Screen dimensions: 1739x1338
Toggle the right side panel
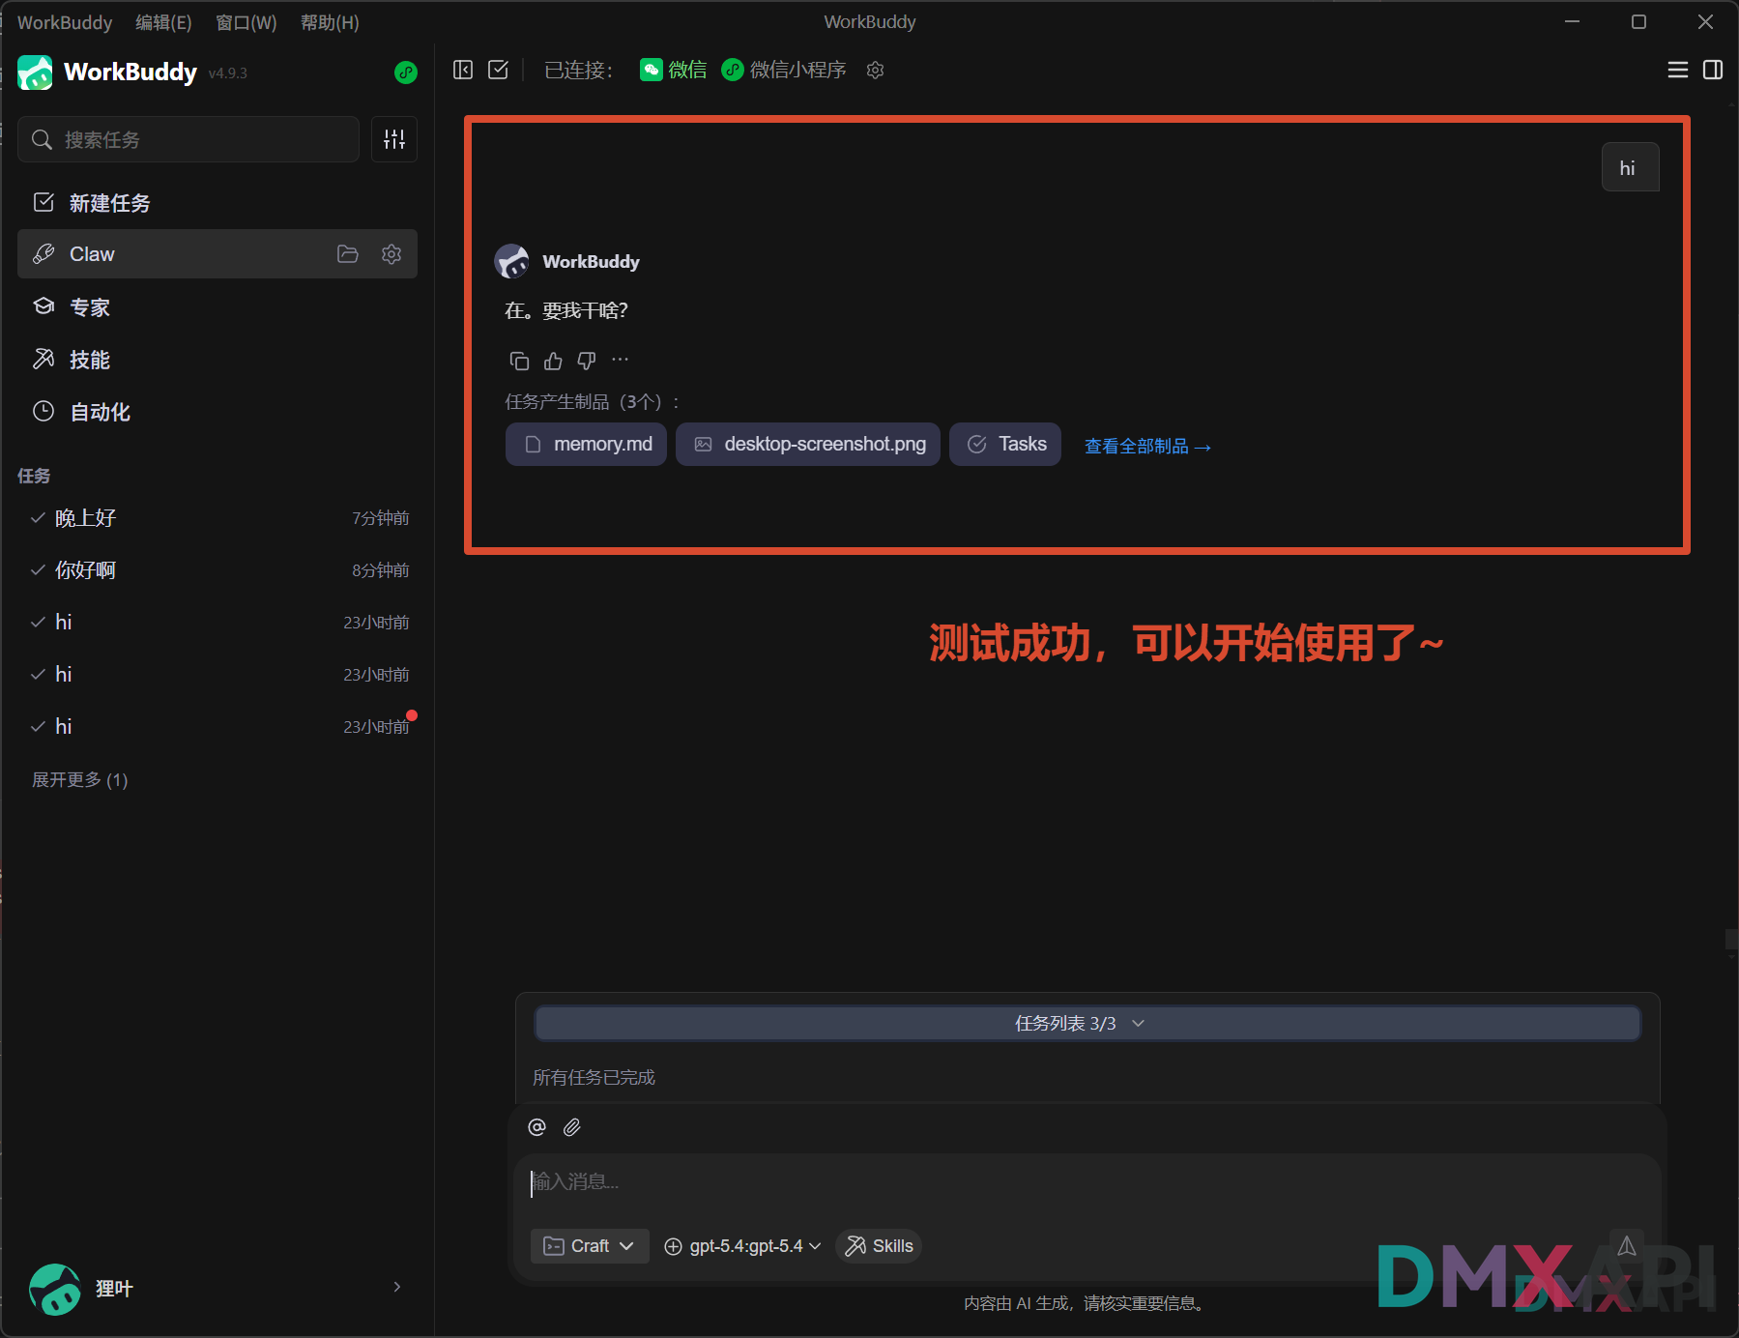pos(1713,70)
